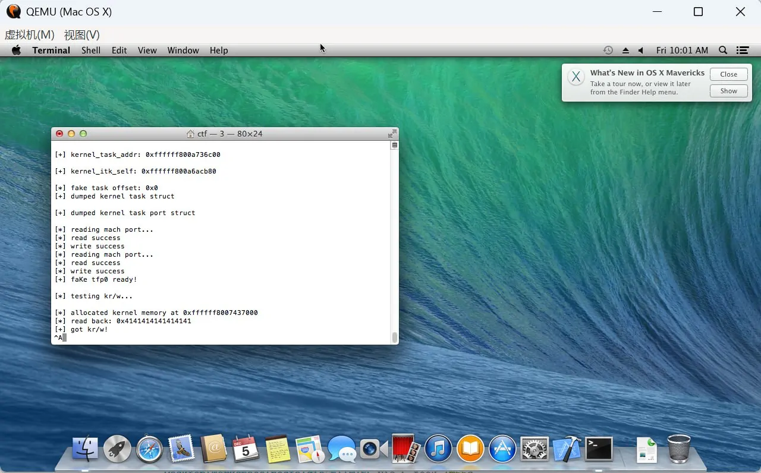This screenshot has width=761, height=473.
Task: Click the Spotlight search magnifier icon
Action: (723, 51)
